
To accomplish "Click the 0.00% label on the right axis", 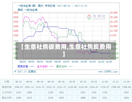I will click(x=113, y=41).
